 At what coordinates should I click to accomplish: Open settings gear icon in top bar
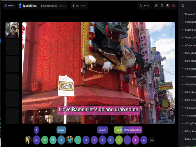[156, 6]
